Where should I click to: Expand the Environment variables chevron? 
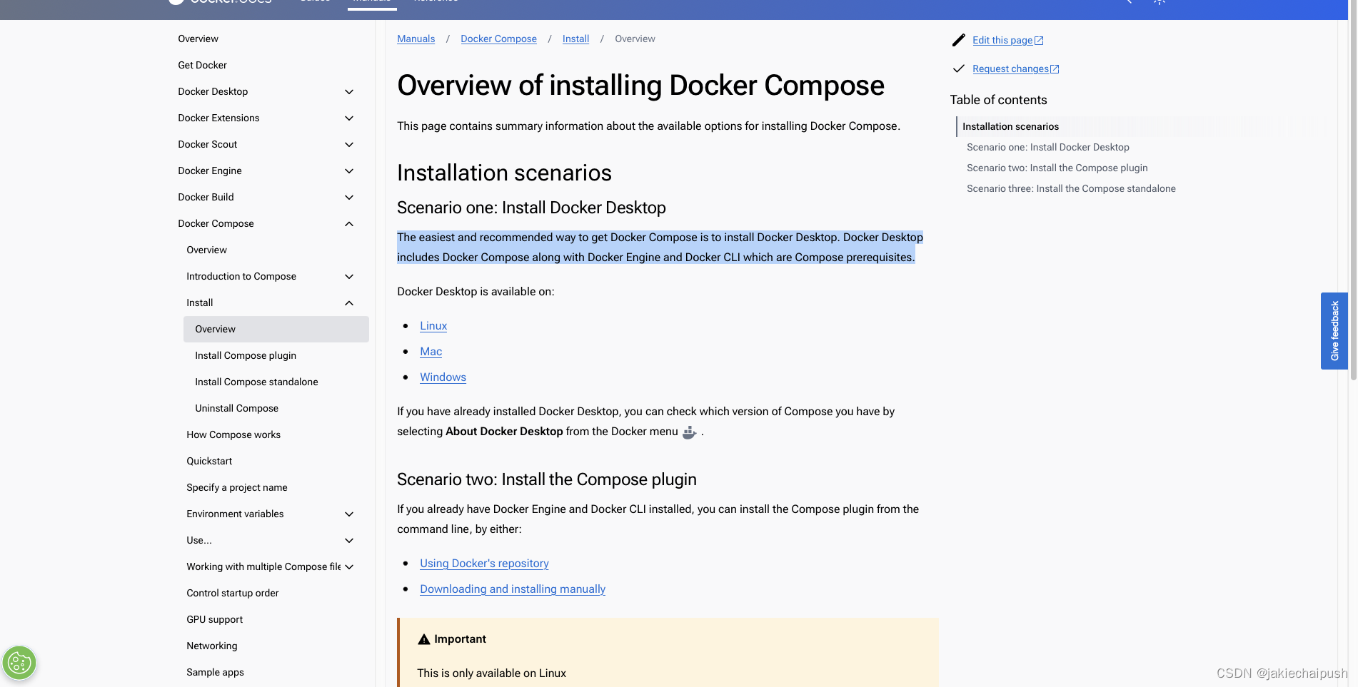click(349, 514)
